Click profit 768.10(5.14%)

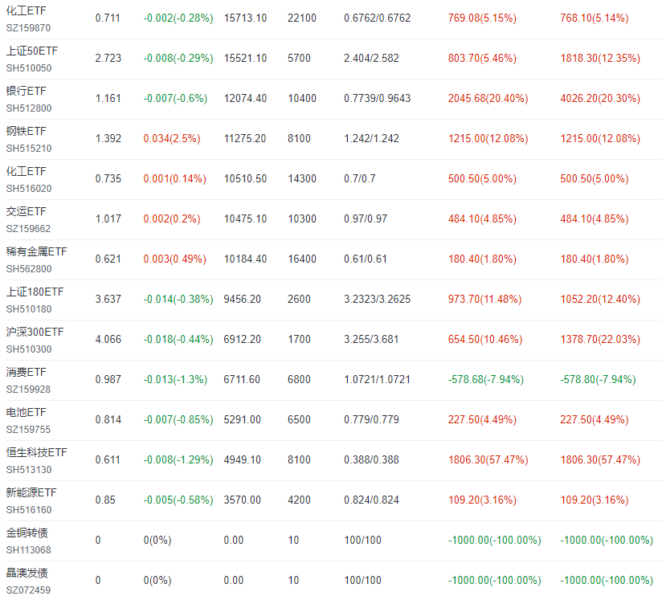pos(595,18)
